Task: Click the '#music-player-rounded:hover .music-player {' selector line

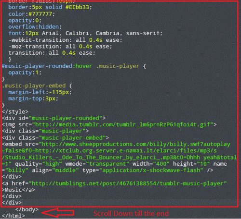Action: [74, 66]
